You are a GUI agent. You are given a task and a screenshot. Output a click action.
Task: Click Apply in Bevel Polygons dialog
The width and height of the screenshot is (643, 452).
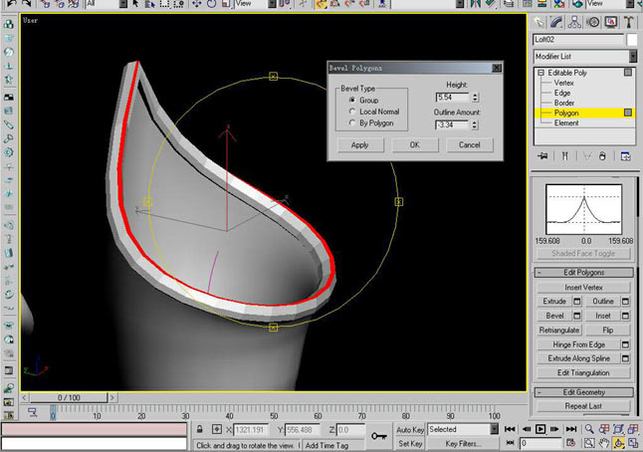(x=360, y=144)
